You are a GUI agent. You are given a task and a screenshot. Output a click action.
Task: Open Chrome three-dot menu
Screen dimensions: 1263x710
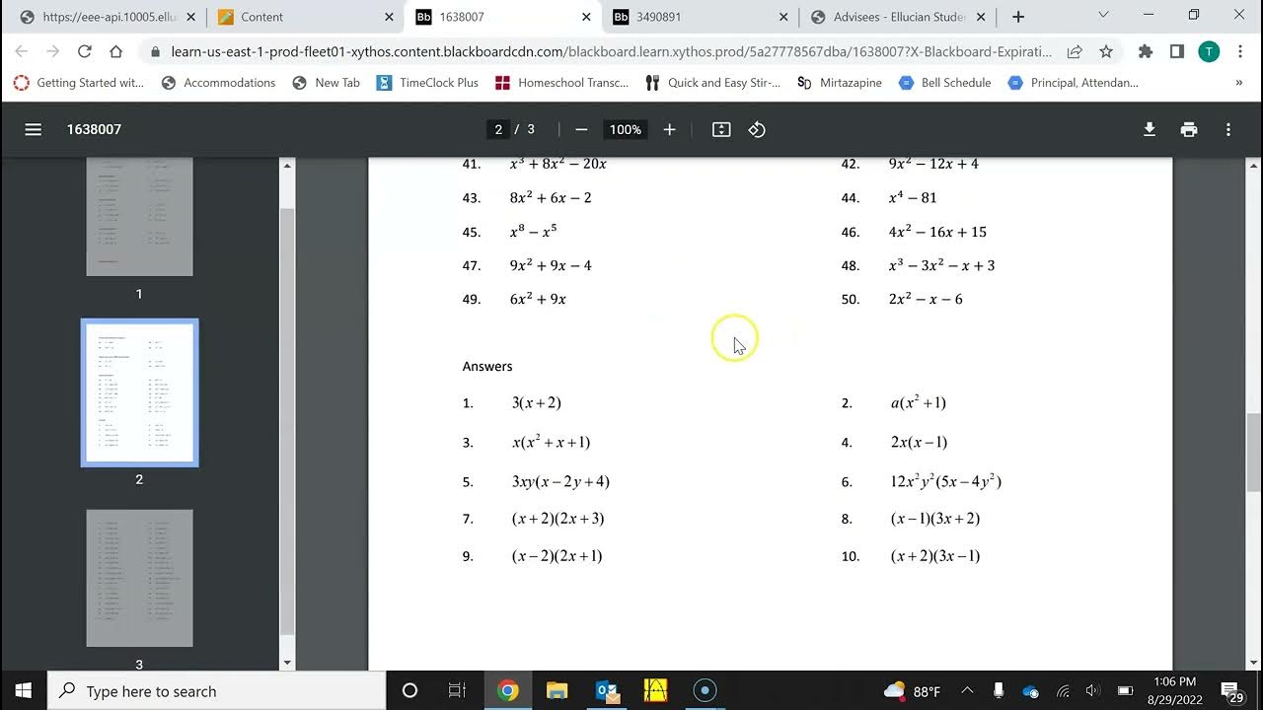[x=1239, y=51]
